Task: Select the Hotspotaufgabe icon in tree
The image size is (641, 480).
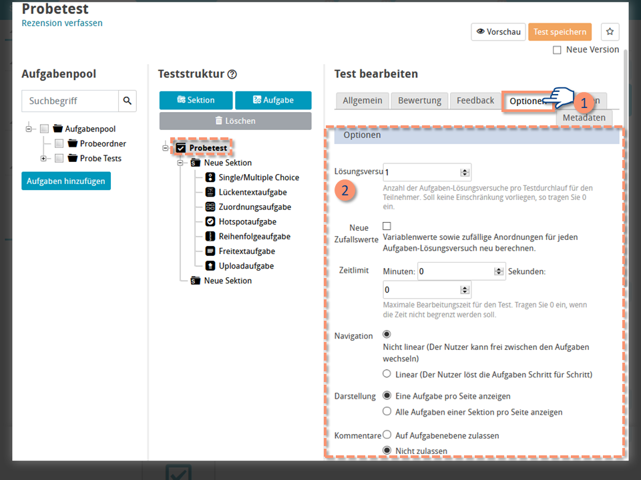Action: [210, 222]
